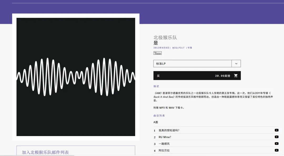Select the 描述 section heading
Screen dimensions: 284x156
click(x=156, y=86)
